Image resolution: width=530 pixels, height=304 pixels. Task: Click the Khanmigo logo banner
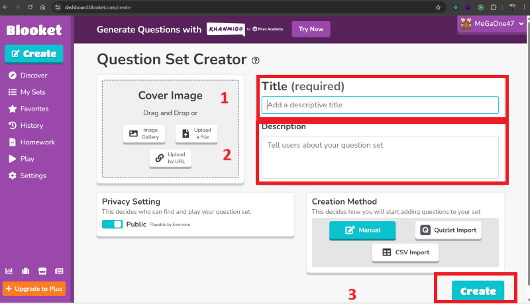226,29
